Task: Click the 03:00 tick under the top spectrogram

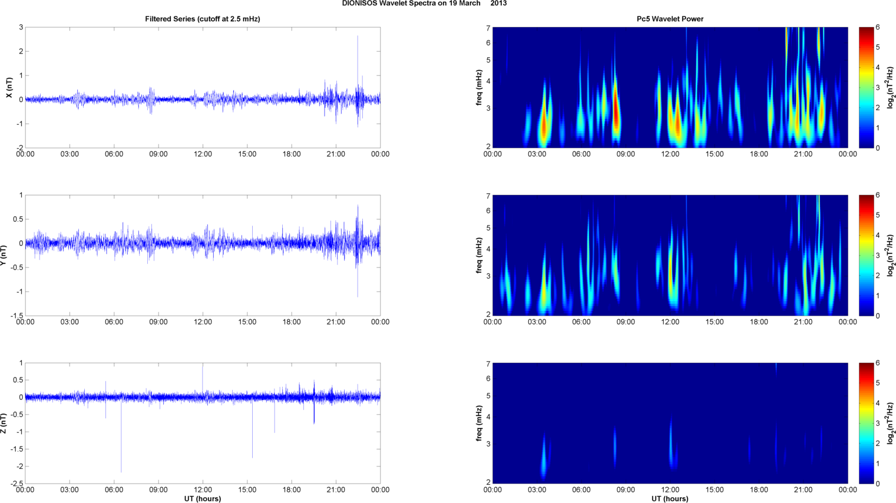Action: pos(537,154)
